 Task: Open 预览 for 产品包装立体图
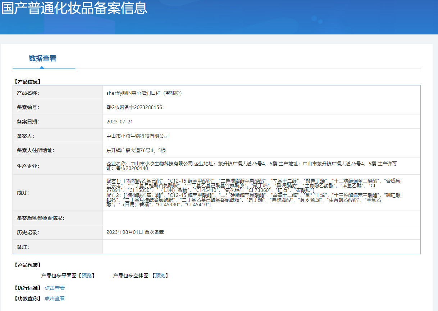coord(160,275)
